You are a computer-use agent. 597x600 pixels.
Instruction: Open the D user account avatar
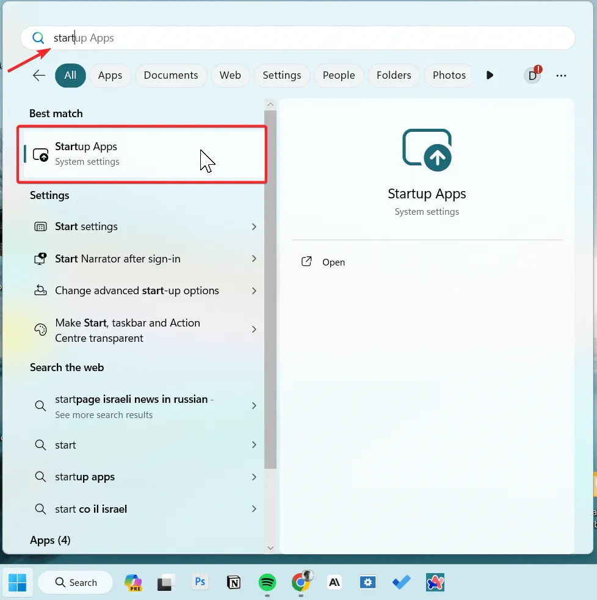532,76
